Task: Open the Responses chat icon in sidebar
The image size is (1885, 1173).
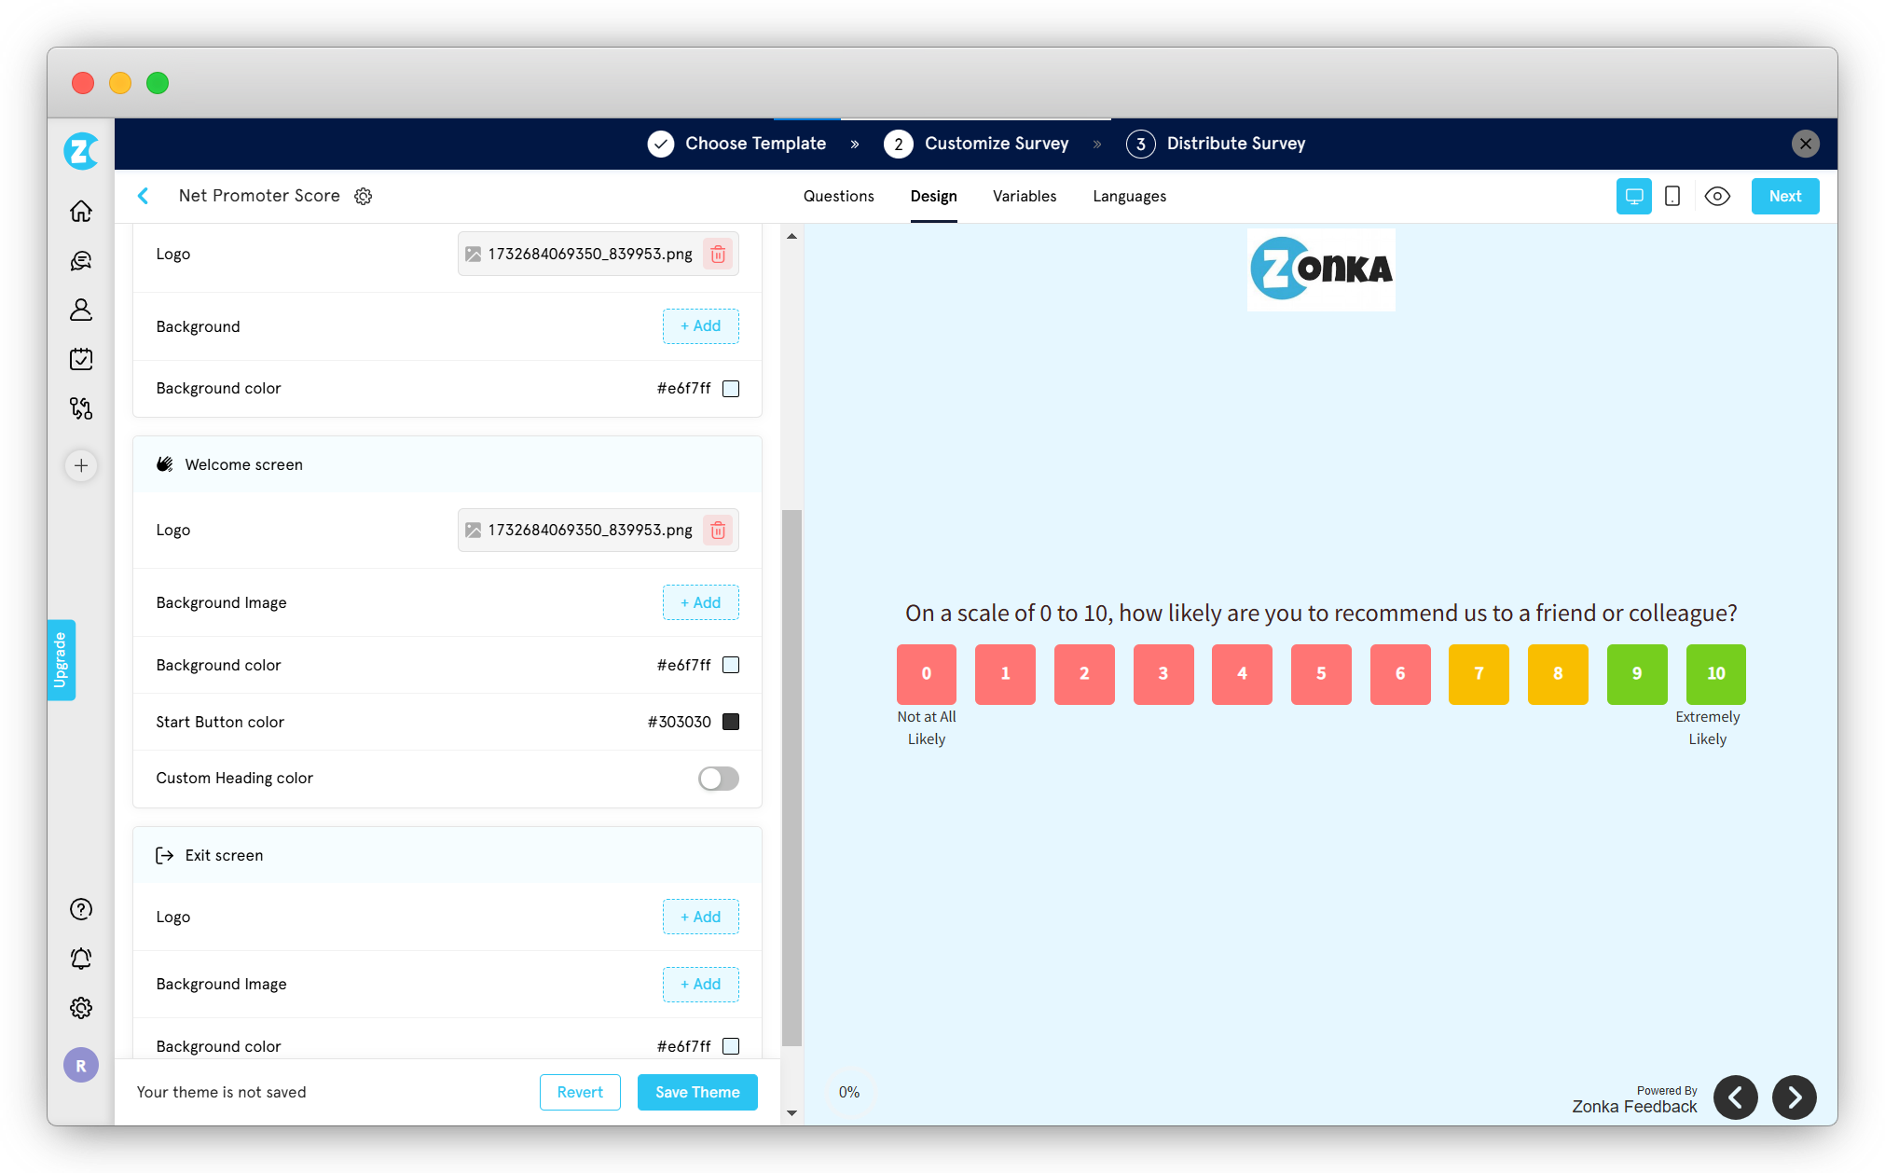Action: [81, 260]
